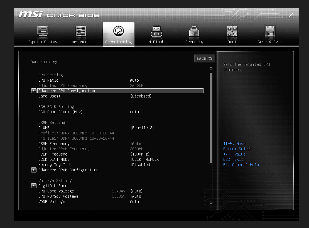Viewport: 309px width, 228px height.
Task: Select the CPU NB/SoC Voltage label
Action: [x=58, y=196]
